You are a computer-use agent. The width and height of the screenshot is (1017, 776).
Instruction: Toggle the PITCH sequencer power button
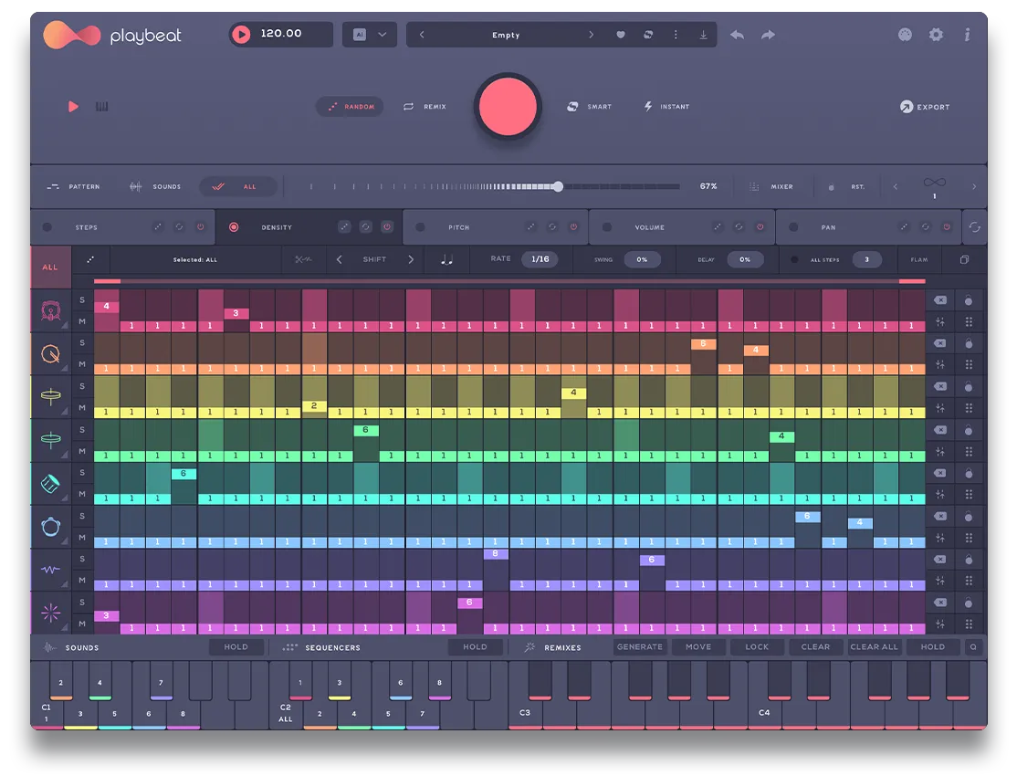(x=573, y=226)
